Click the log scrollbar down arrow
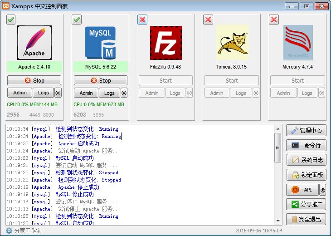The height and width of the screenshot is (236, 331). pos(278,221)
